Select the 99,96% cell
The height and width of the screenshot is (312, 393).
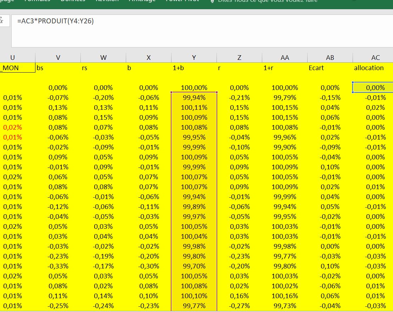click(x=285, y=137)
